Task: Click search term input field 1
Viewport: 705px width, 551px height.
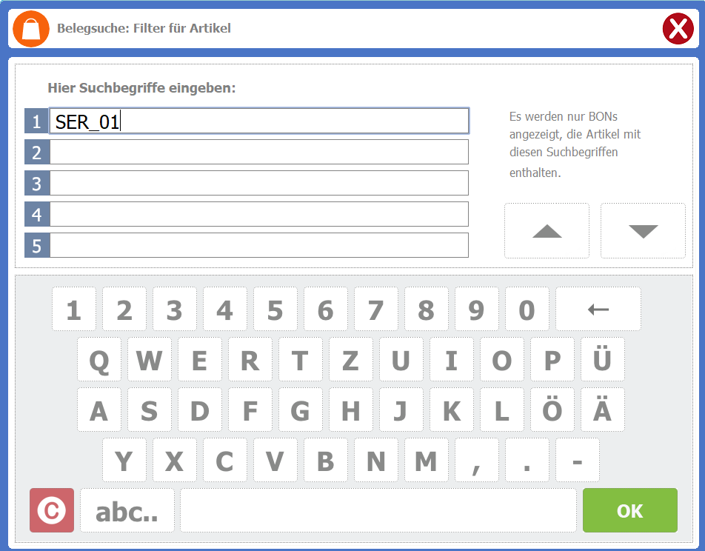Action: pyautogui.click(x=259, y=121)
